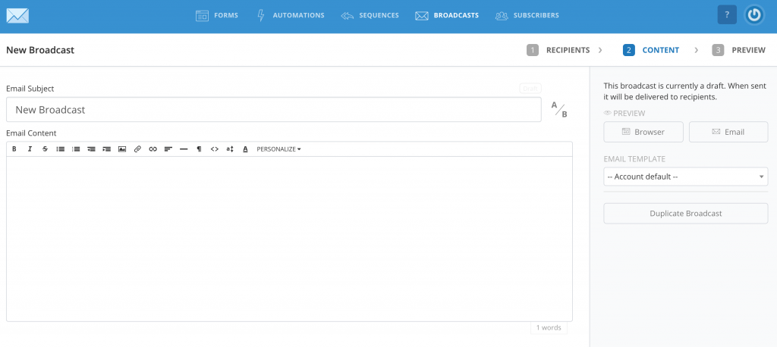
Task: Insert an ordered numbered list
Action: (x=76, y=149)
